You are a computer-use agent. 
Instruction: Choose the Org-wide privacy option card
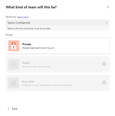[x=58, y=83]
